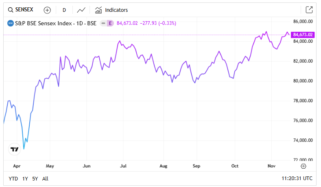This screenshot has height=187, width=321.
Task: Open the line chart style selector
Action: tap(81, 10)
